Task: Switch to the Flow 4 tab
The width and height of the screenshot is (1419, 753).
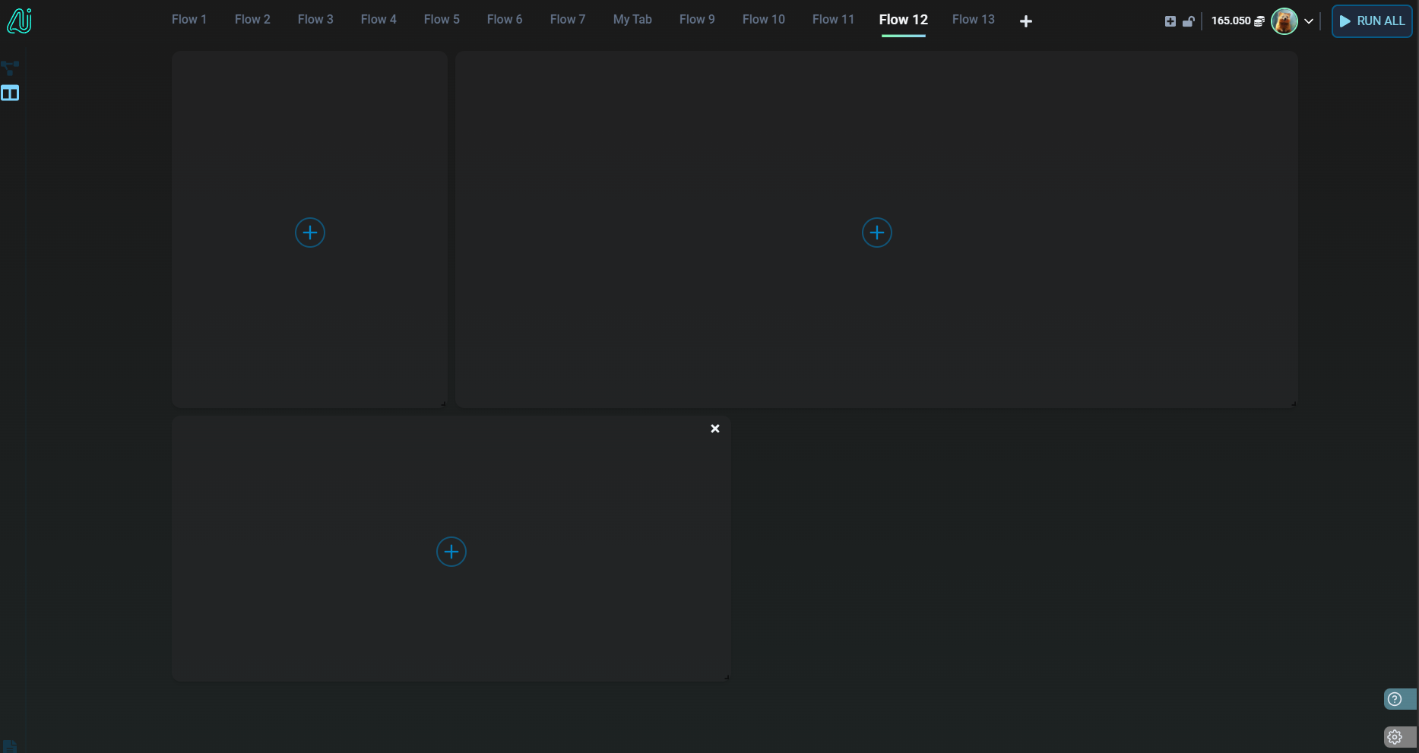Action: click(x=379, y=20)
